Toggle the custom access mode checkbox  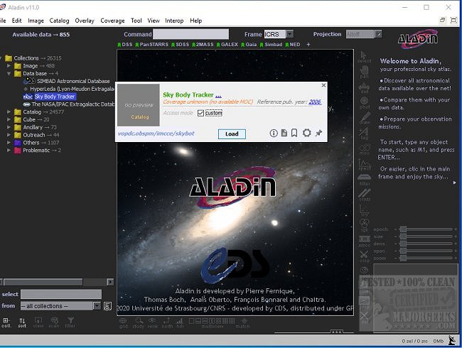(200, 113)
